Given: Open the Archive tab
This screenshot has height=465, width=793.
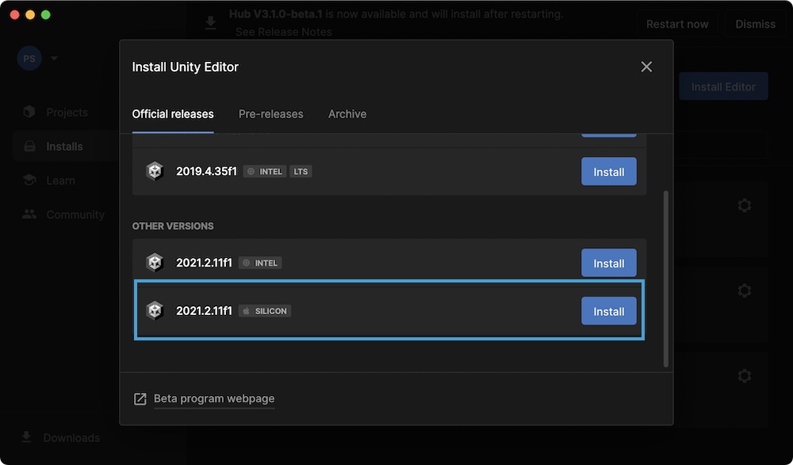Looking at the screenshot, I should [347, 114].
